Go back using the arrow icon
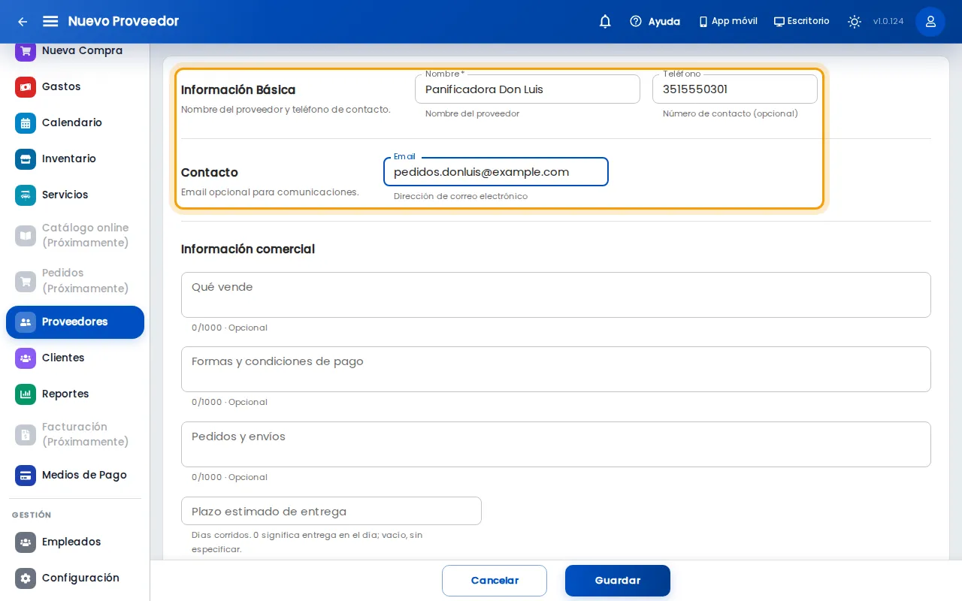The width and height of the screenshot is (962, 601). point(23,22)
